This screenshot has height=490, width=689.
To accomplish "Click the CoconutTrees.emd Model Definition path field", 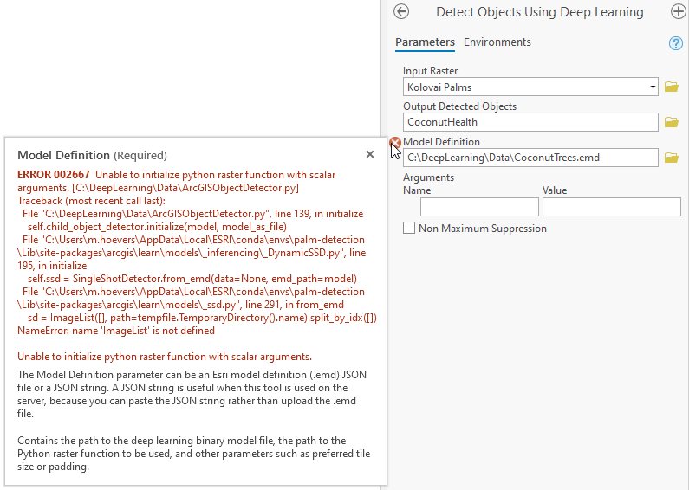I will (x=530, y=158).
